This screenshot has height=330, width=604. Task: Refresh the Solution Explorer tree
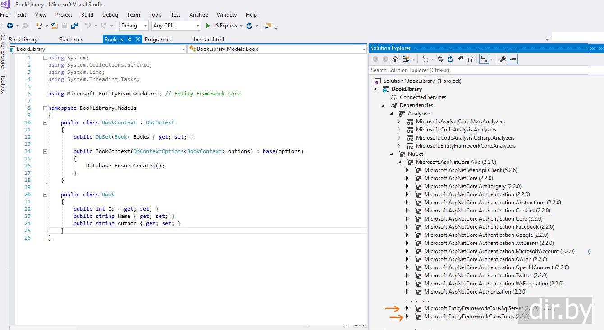(x=450, y=59)
